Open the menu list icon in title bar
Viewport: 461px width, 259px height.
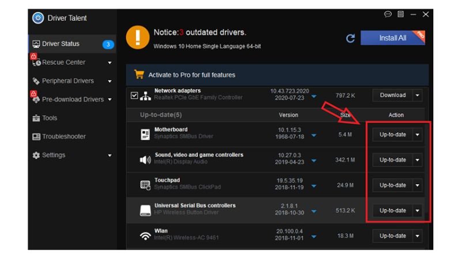click(x=400, y=14)
